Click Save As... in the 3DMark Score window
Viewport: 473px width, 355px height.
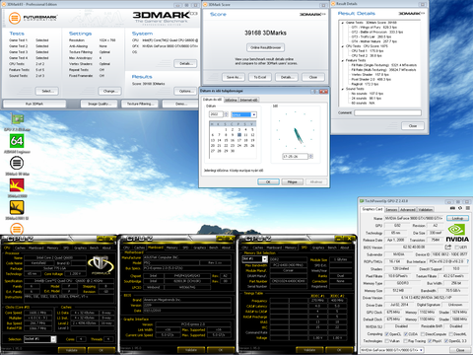[234, 77]
